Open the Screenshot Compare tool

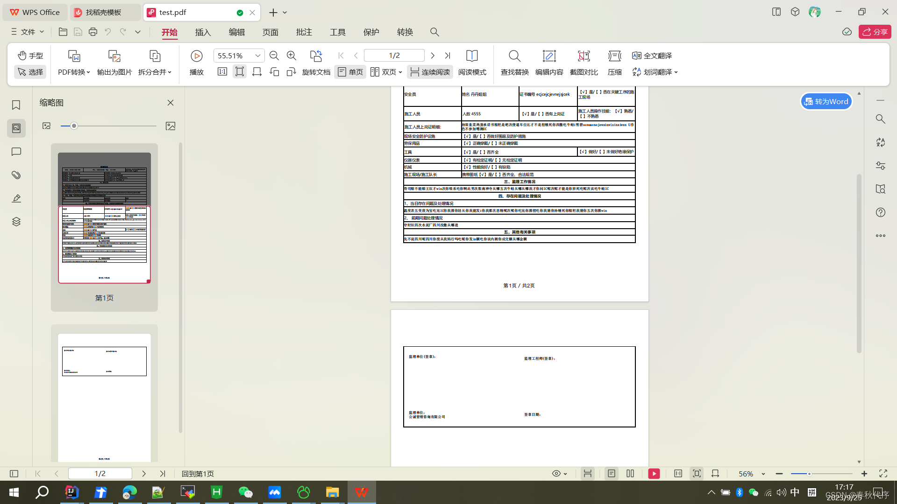pos(584,56)
